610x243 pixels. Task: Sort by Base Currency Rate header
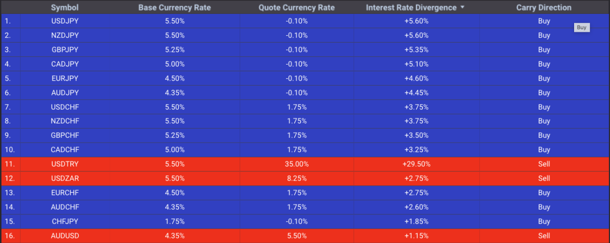(174, 8)
